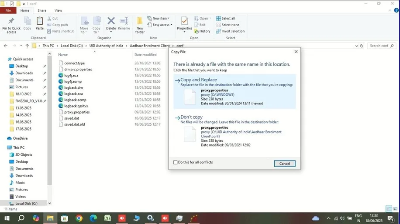Image resolution: width=400 pixels, height=224 pixels.
Task: Click the History ribbon command
Action: pyautogui.click(x=202, y=31)
